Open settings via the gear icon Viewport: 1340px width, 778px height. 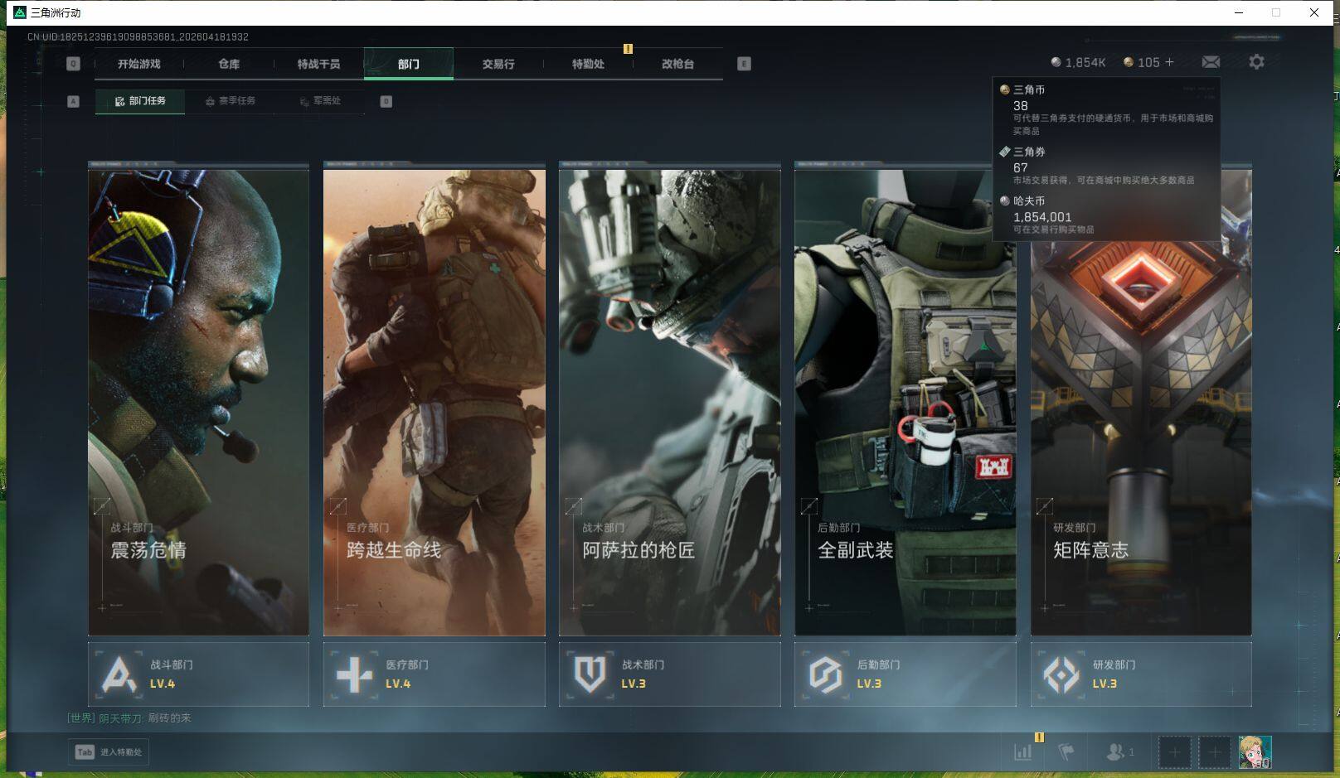point(1256,62)
